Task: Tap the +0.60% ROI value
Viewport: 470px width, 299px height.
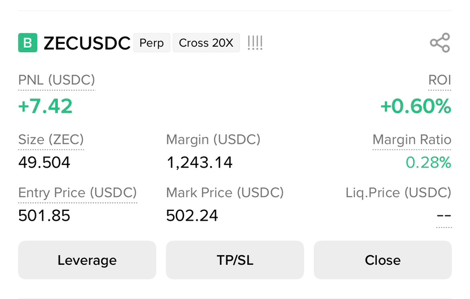Action: point(416,106)
